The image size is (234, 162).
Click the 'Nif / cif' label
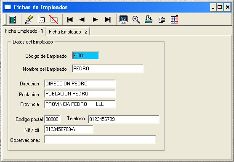click(x=32, y=130)
